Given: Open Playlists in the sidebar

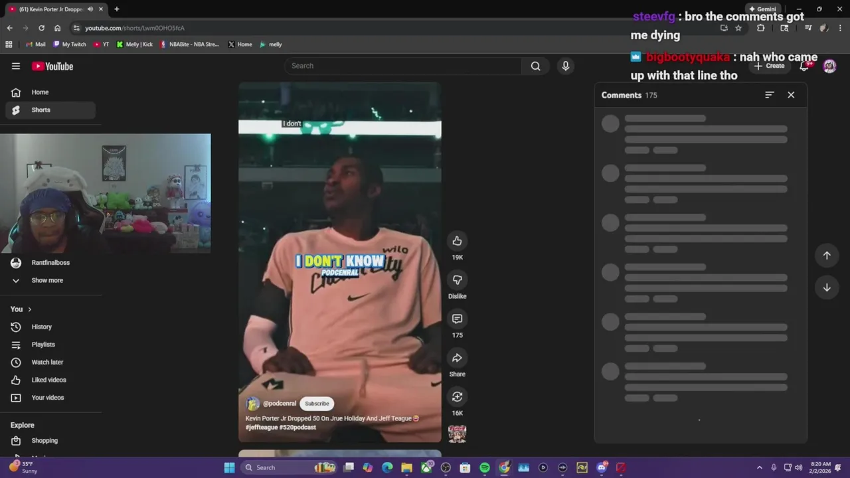Looking at the screenshot, I should pyautogui.click(x=50, y=345).
